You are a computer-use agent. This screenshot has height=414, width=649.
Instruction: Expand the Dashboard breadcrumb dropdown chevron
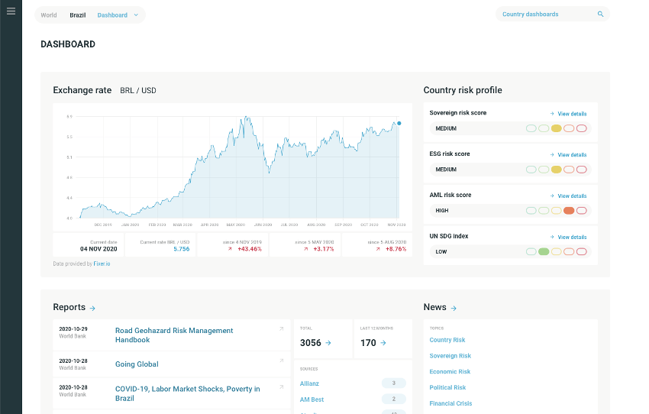[x=136, y=15]
